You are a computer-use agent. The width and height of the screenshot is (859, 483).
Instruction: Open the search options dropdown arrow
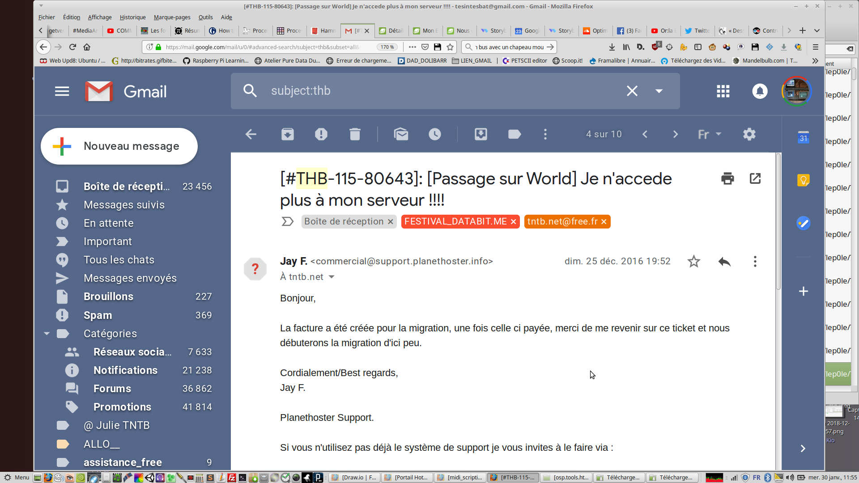(659, 91)
